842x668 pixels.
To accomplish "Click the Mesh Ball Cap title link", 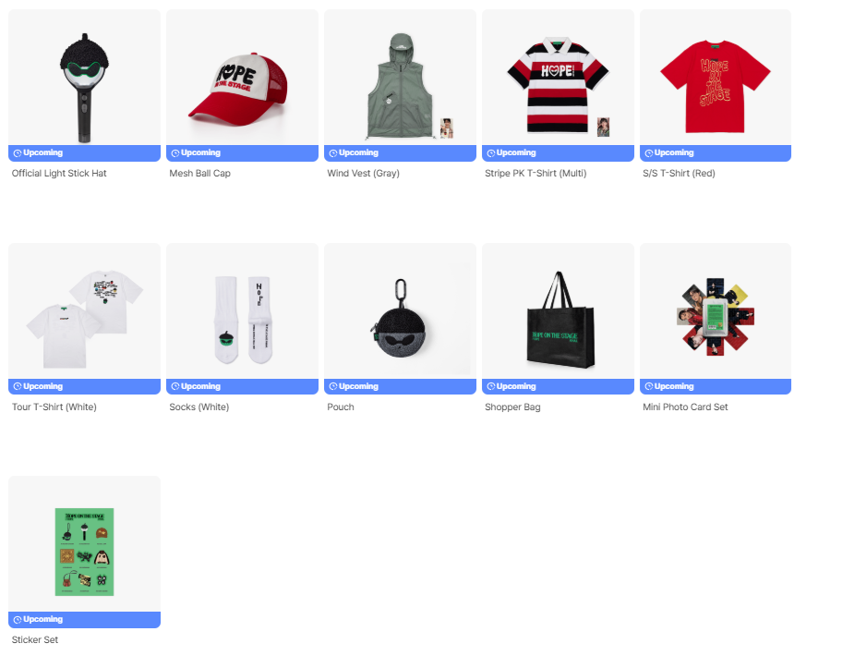I will tap(199, 173).
